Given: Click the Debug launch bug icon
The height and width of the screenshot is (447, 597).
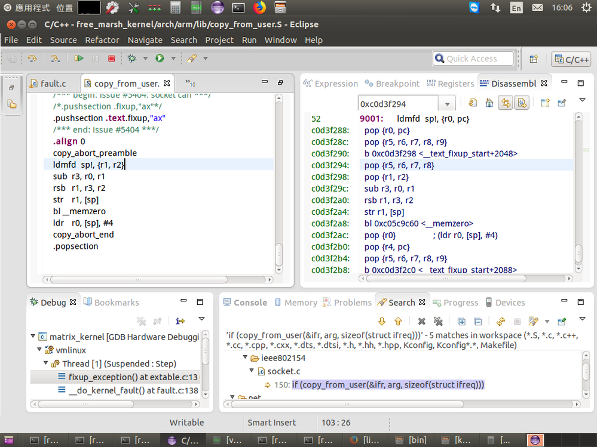Looking at the screenshot, I should 131,58.
